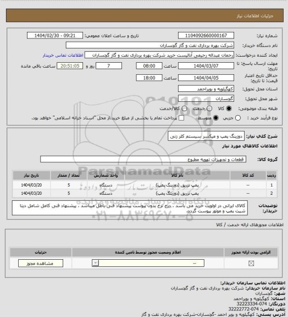Screen dimensions: 288x317
Task: Click the واحد شمارش column header
Action: pos(106,176)
